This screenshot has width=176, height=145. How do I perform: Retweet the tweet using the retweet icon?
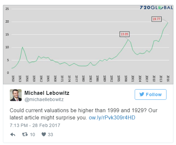pos(25,135)
